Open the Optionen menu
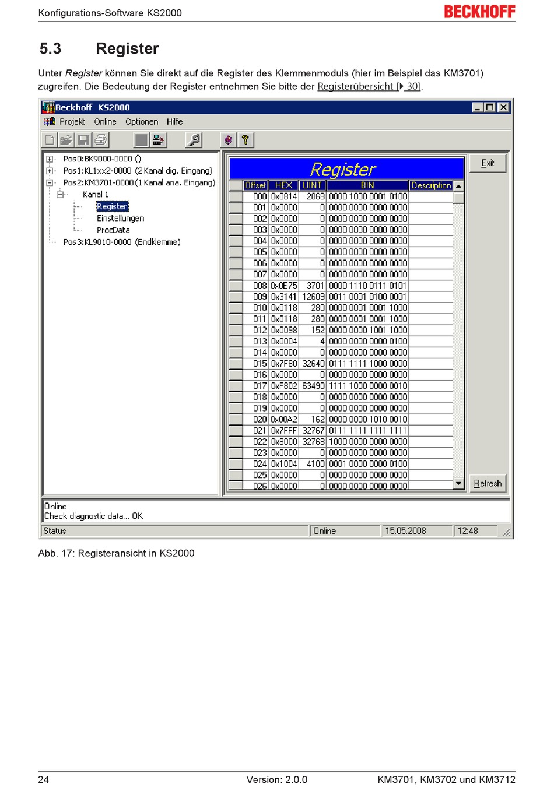The image size is (554, 798). (142, 122)
